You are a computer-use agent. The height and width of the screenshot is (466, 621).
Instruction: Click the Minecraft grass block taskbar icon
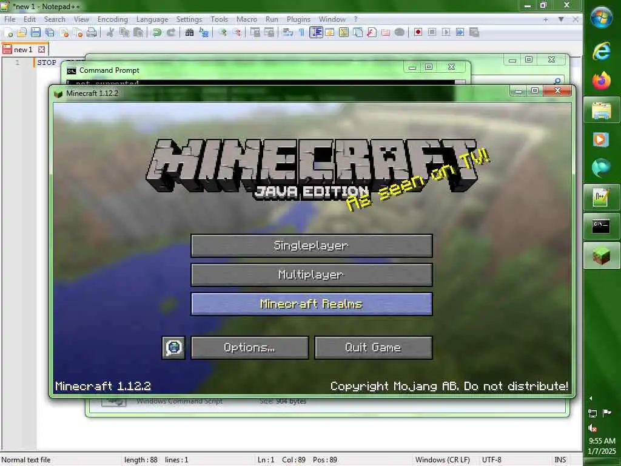602,255
